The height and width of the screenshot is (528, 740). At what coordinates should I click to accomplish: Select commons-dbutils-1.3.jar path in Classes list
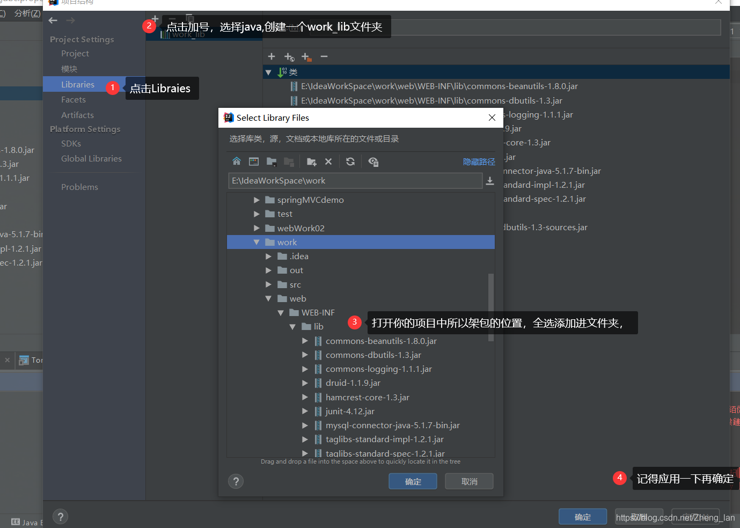coord(431,101)
